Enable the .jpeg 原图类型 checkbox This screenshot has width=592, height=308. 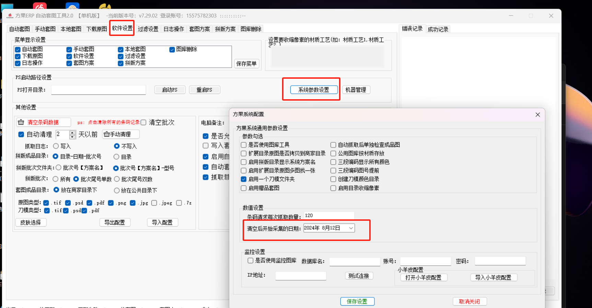154,203
